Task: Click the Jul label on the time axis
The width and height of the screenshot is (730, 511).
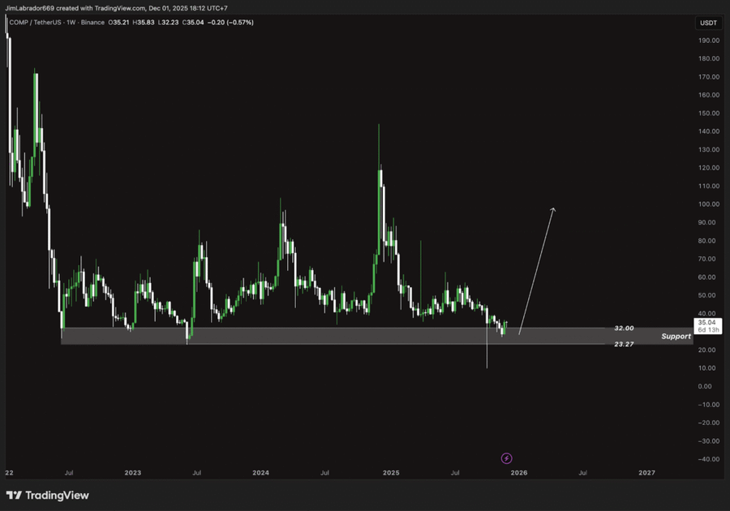Action: point(68,472)
